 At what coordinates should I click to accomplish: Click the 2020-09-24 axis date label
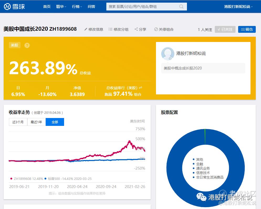click(106, 186)
